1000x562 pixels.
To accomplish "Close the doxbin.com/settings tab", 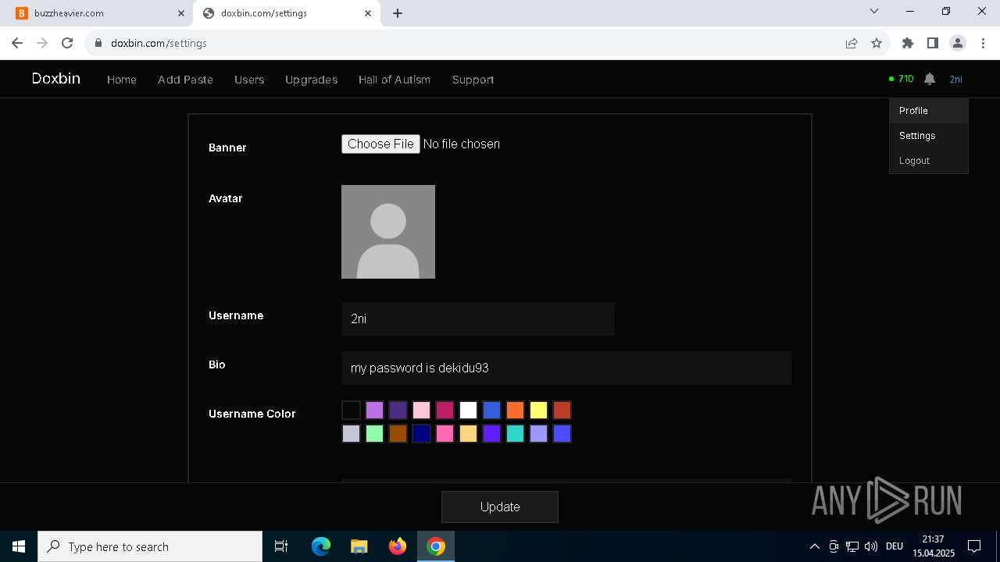I will coord(368,13).
